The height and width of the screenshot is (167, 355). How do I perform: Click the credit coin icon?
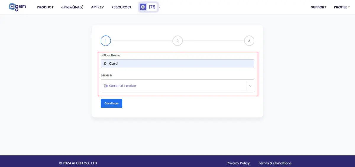coord(143,7)
